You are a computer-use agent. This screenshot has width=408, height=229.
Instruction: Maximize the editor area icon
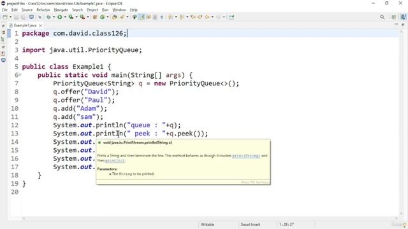[x=403, y=24]
